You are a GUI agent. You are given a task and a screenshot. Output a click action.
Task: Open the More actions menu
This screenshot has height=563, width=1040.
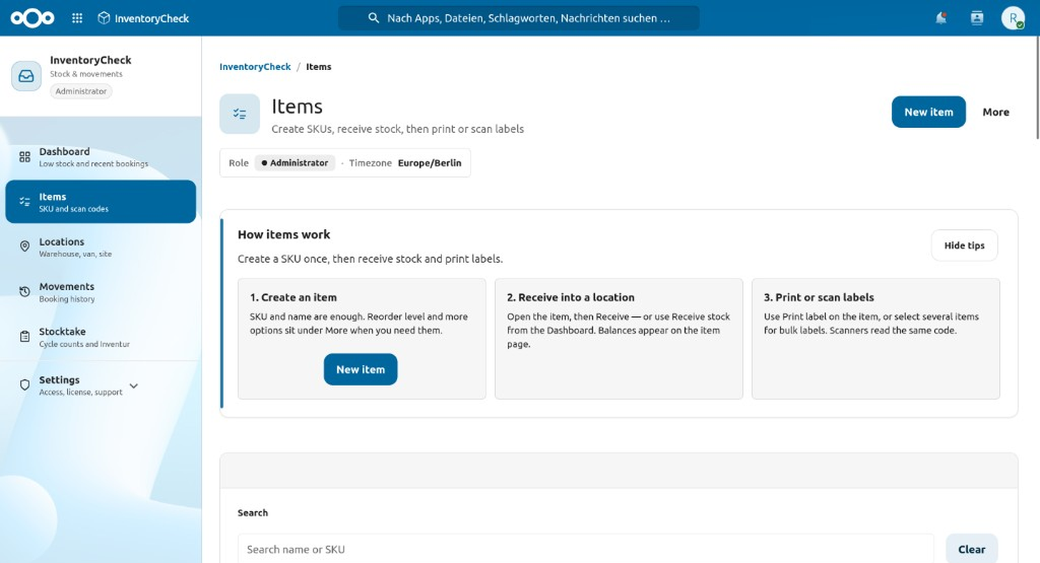click(x=996, y=112)
